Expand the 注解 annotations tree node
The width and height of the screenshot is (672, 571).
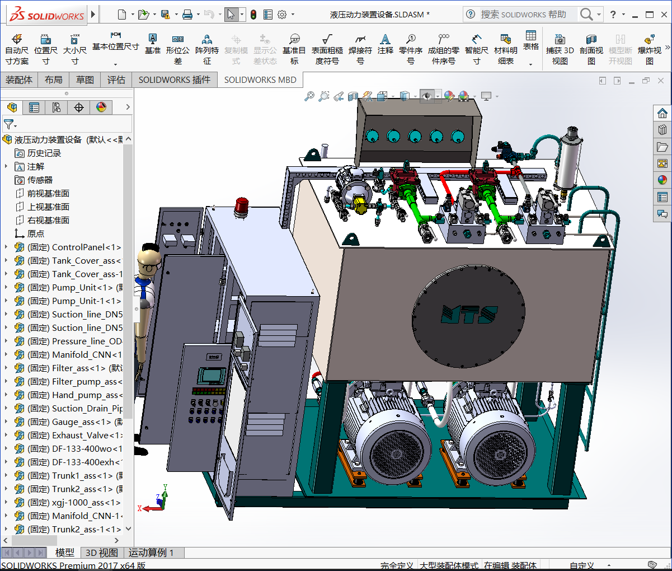click(6, 166)
